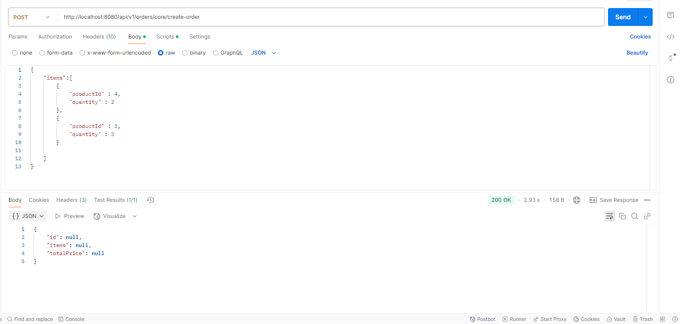Click the "totalPrice": null response line
Image resolution: width=680 pixels, height=324 pixels.
pyautogui.click(x=76, y=253)
